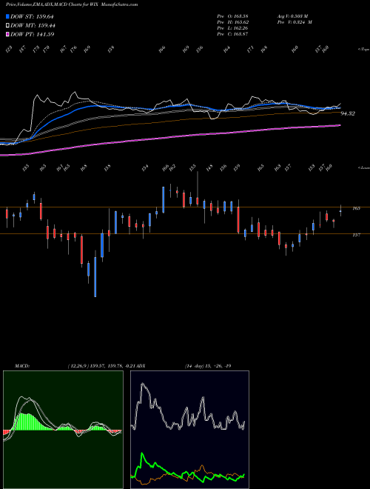Click the magenta DOW PT legend swatch
The height and width of the screenshot is (489, 370).
tap(7, 34)
